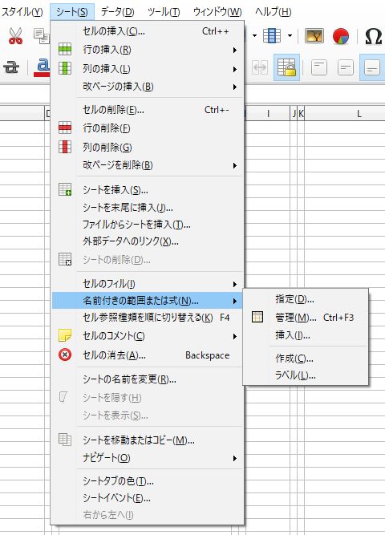Click the red Clear Cells circle icon

pos(65,355)
